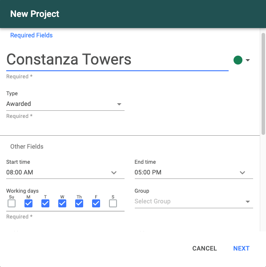Open the Start time chevron
This screenshot has height=267, width=266.
click(x=114, y=173)
